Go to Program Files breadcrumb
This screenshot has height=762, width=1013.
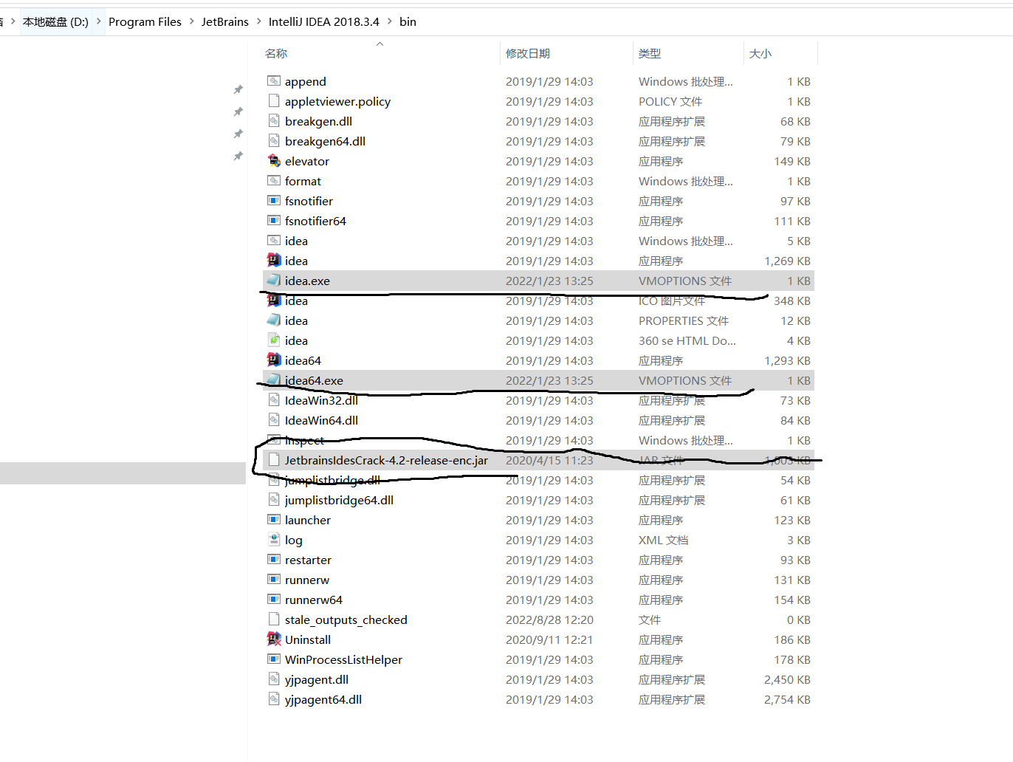145,22
